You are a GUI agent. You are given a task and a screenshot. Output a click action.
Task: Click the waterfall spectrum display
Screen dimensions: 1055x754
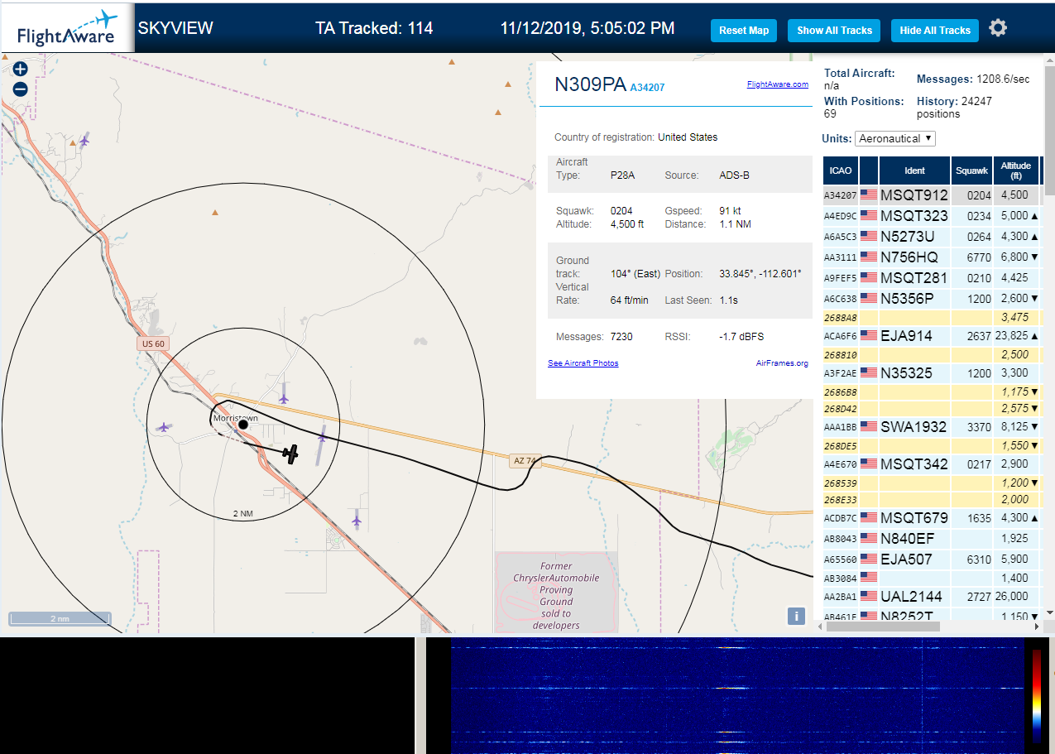click(x=738, y=696)
